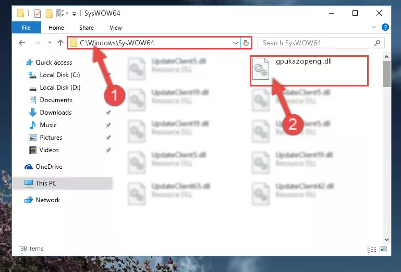
Task: Maximize the SysWOW64 window
Action: click(355, 14)
